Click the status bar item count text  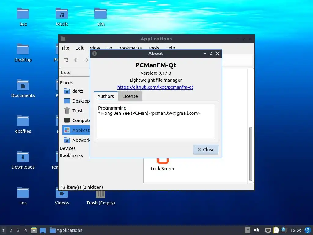click(x=82, y=187)
